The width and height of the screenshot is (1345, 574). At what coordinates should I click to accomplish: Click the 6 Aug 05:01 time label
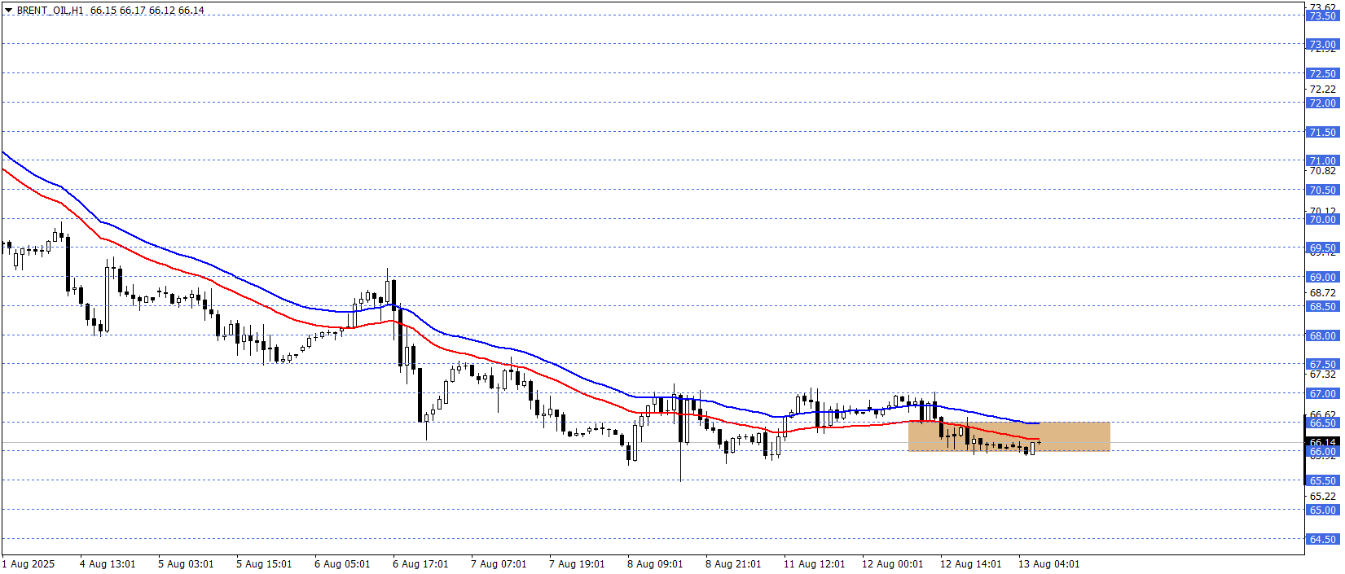coord(342,563)
